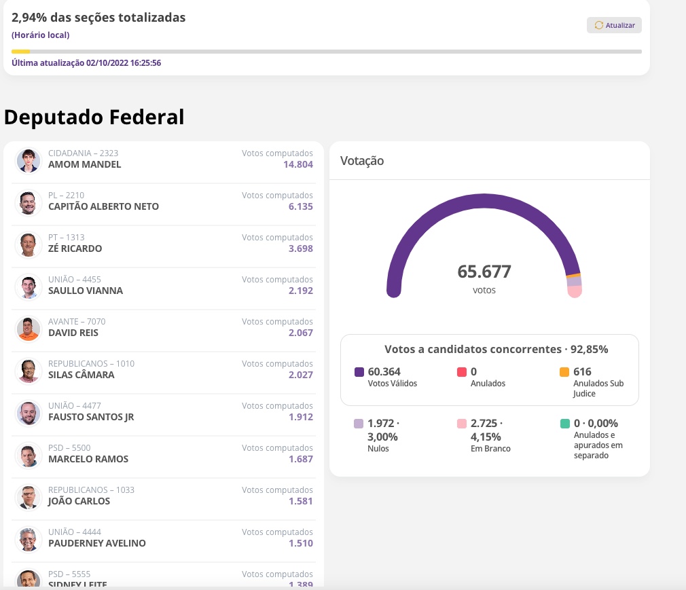Click the purple Votos Válidos swatch
The image size is (686, 590).
[x=359, y=372]
